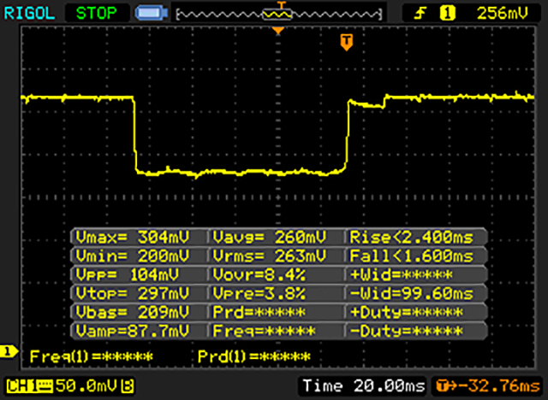Click the USB storage device icon
This screenshot has height=400, width=548.
(152, 14)
